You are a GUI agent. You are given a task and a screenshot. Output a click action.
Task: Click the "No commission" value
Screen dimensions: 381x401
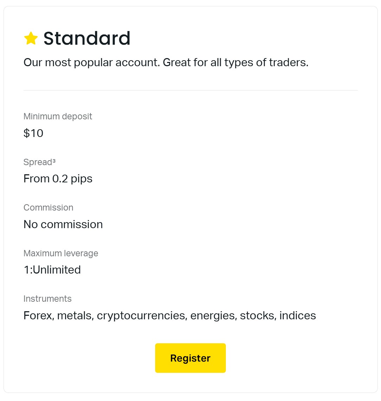click(x=63, y=224)
